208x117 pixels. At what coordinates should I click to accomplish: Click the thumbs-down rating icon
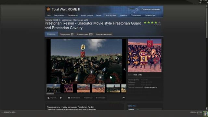click(61, 98)
